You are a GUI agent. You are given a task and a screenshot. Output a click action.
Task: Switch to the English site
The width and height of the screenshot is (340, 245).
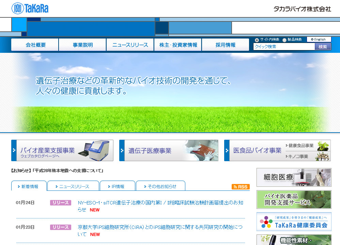point(319,39)
